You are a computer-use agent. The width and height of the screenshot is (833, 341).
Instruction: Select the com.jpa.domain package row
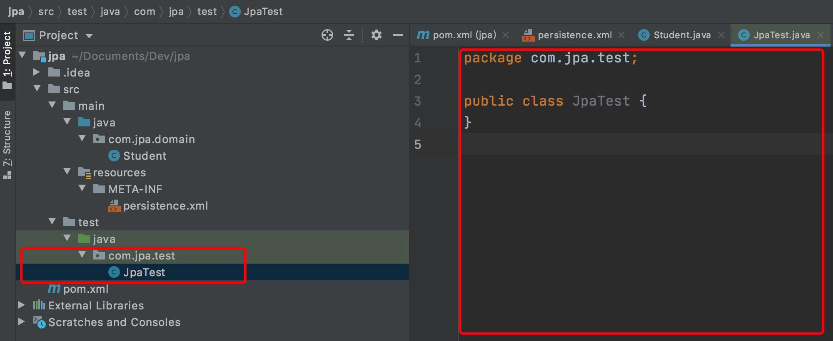[x=212, y=139]
